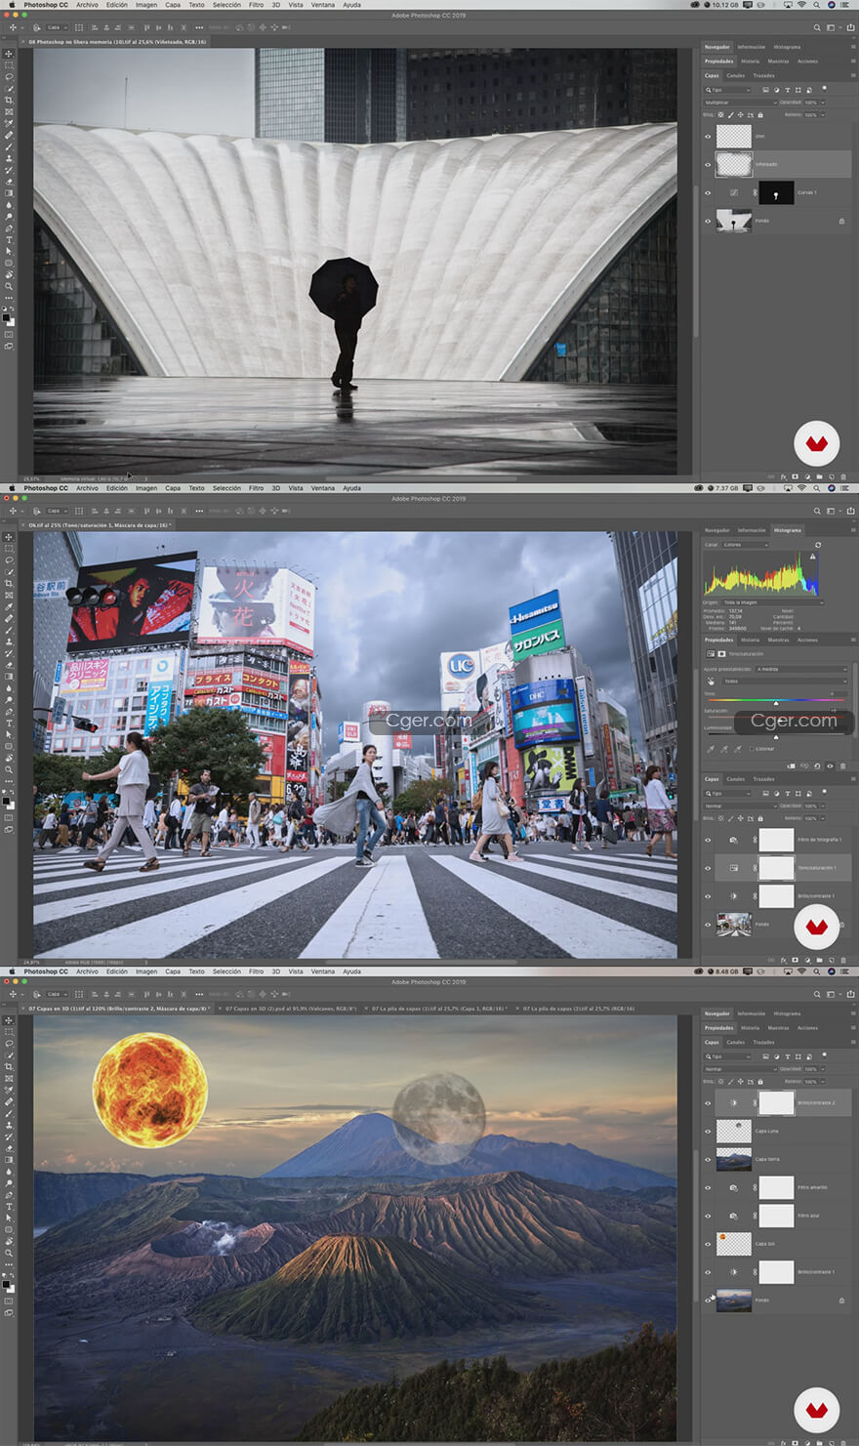Switch to Histograma tab in volcano window
The image size is (859, 1446).
pyautogui.click(x=787, y=1013)
